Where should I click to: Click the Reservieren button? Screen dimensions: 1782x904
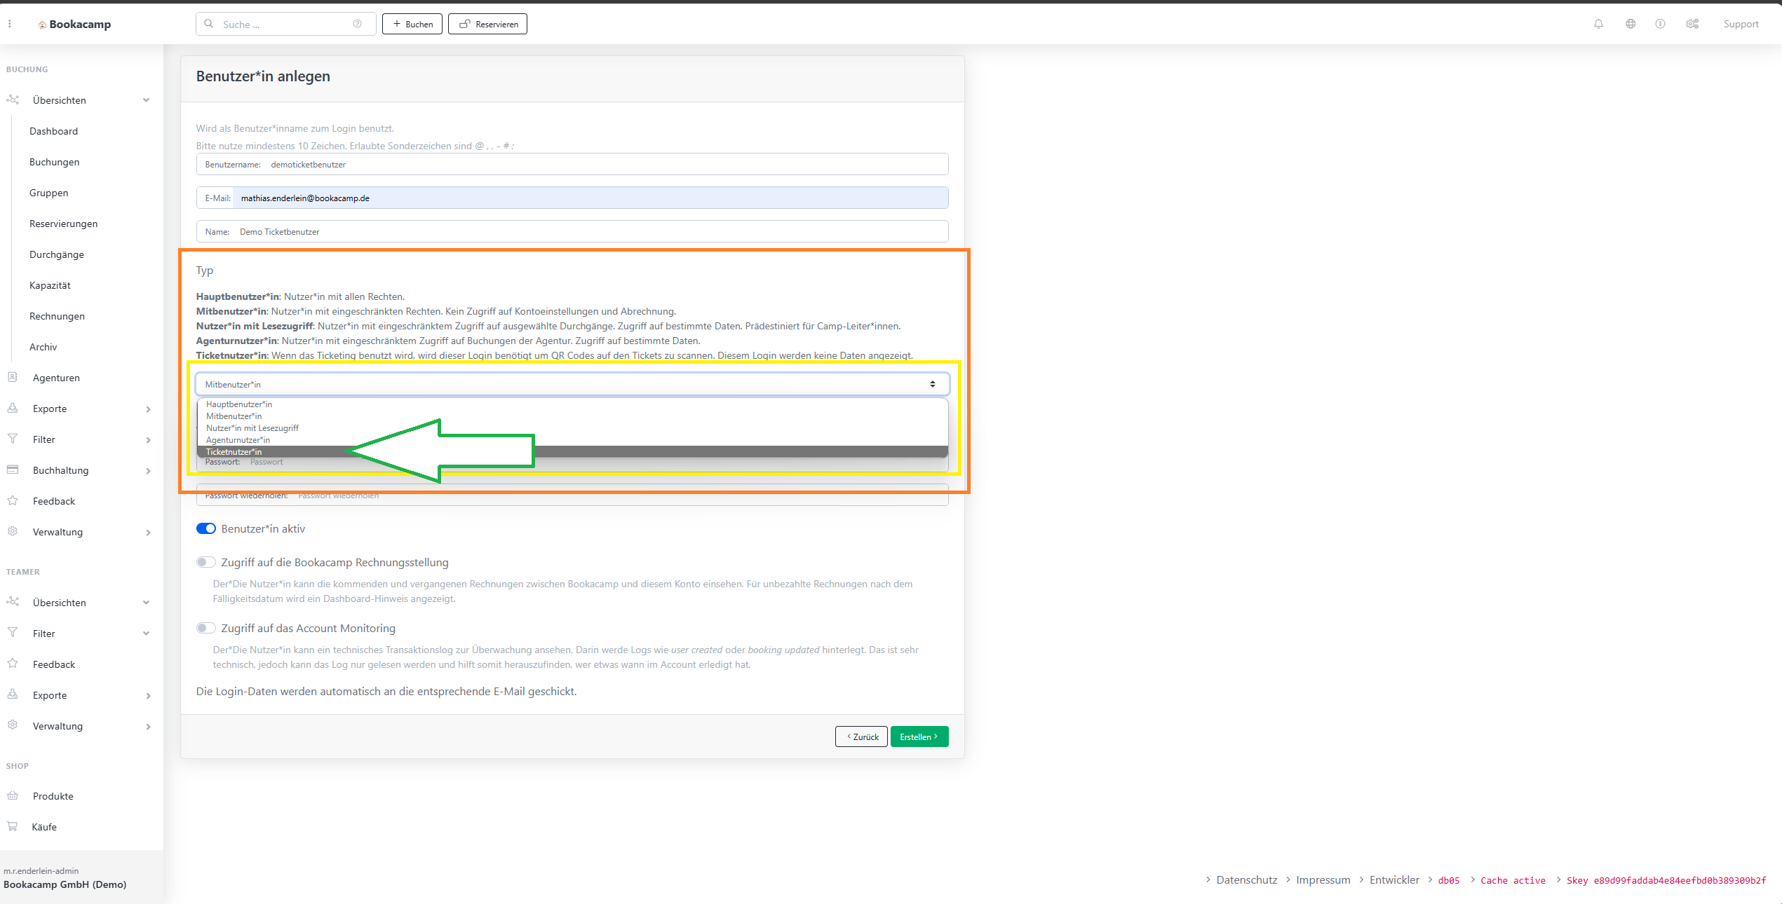[488, 24]
